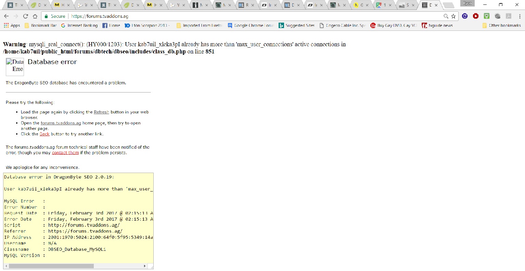Viewport: 525px width, 271px height.
Task: Click the Ryan profile button
Action: 468,3
